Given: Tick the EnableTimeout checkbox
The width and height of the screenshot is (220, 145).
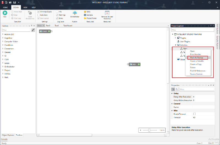Looking at the screenshot, I should click(x=194, y=114).
